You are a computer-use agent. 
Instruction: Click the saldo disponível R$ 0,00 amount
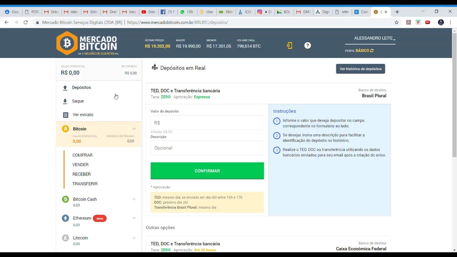(x=70, y=72)
